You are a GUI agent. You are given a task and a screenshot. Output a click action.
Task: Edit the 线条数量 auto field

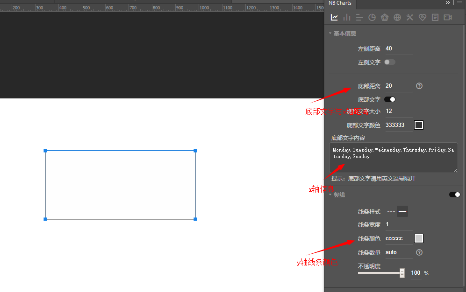pyautogui.click(x=399, y=252)
